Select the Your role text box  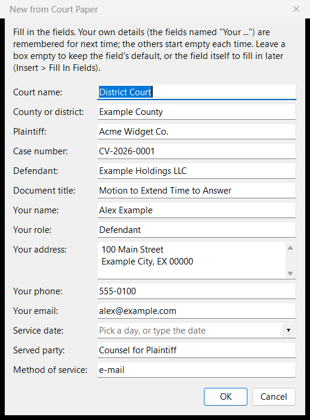tap(196, 229)
